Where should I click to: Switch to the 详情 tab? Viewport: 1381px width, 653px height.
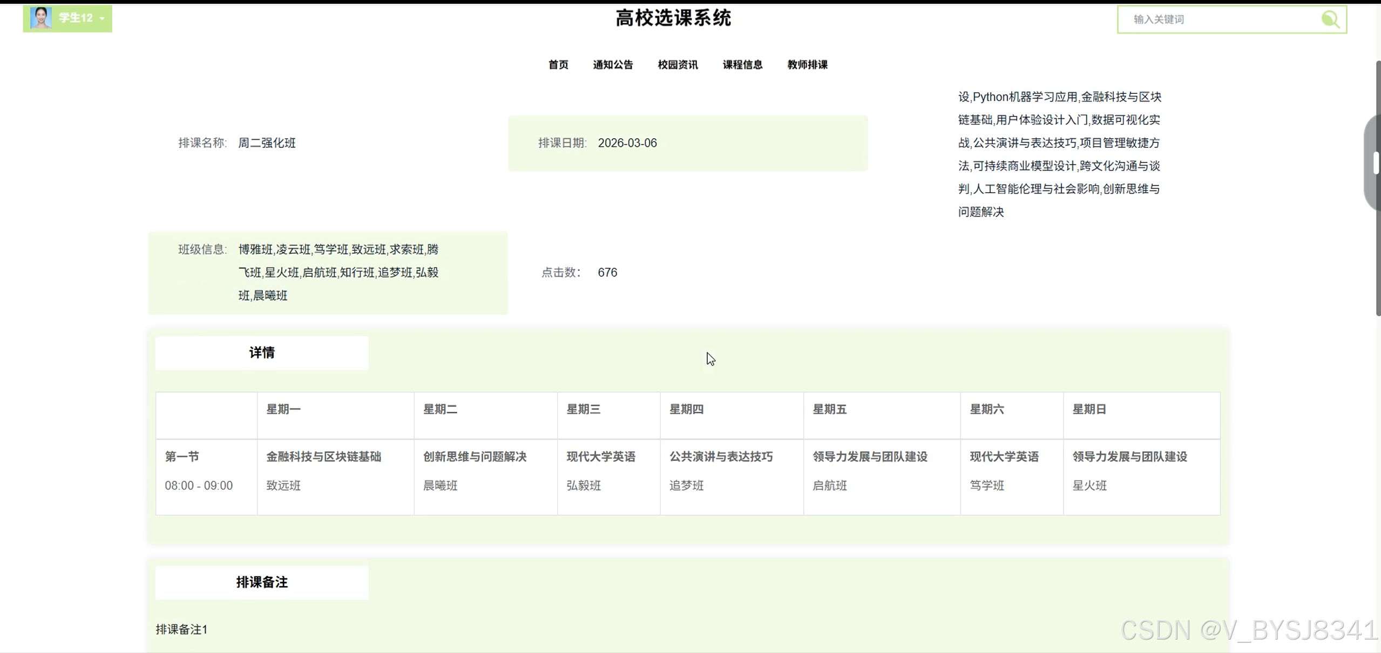click(262, 353)
